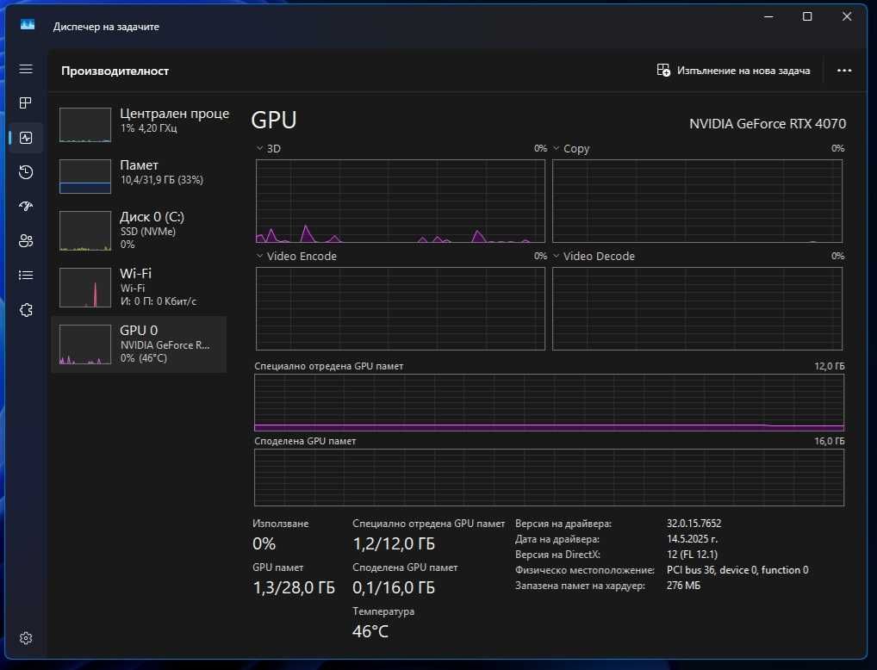This screenshot has height=670, width=877.
Task: Open the Video Decode engine dropdown
Action: pyautogui.click(x=556, y=256)
